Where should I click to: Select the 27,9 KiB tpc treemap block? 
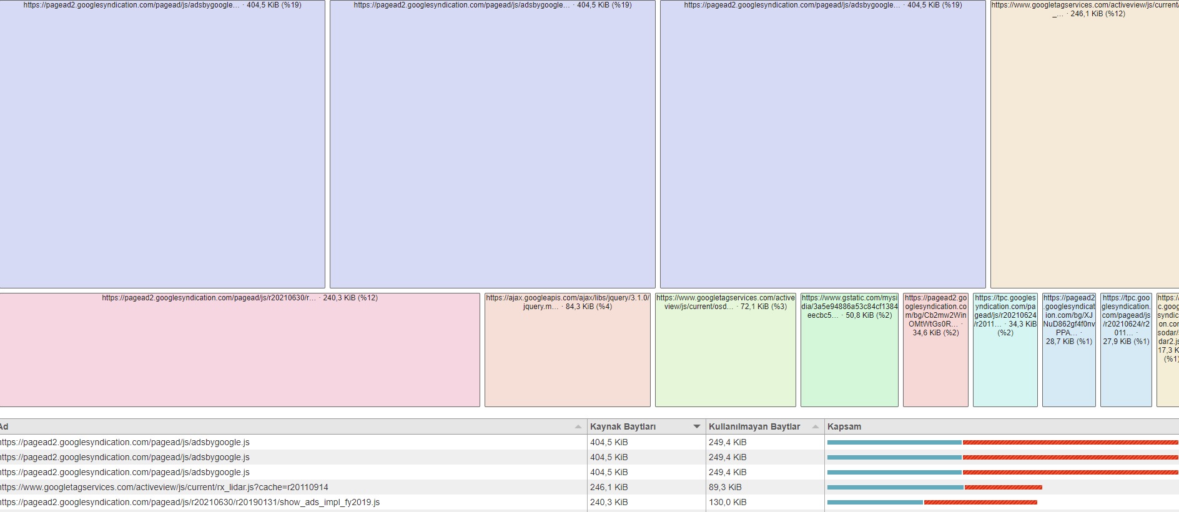1126,350
